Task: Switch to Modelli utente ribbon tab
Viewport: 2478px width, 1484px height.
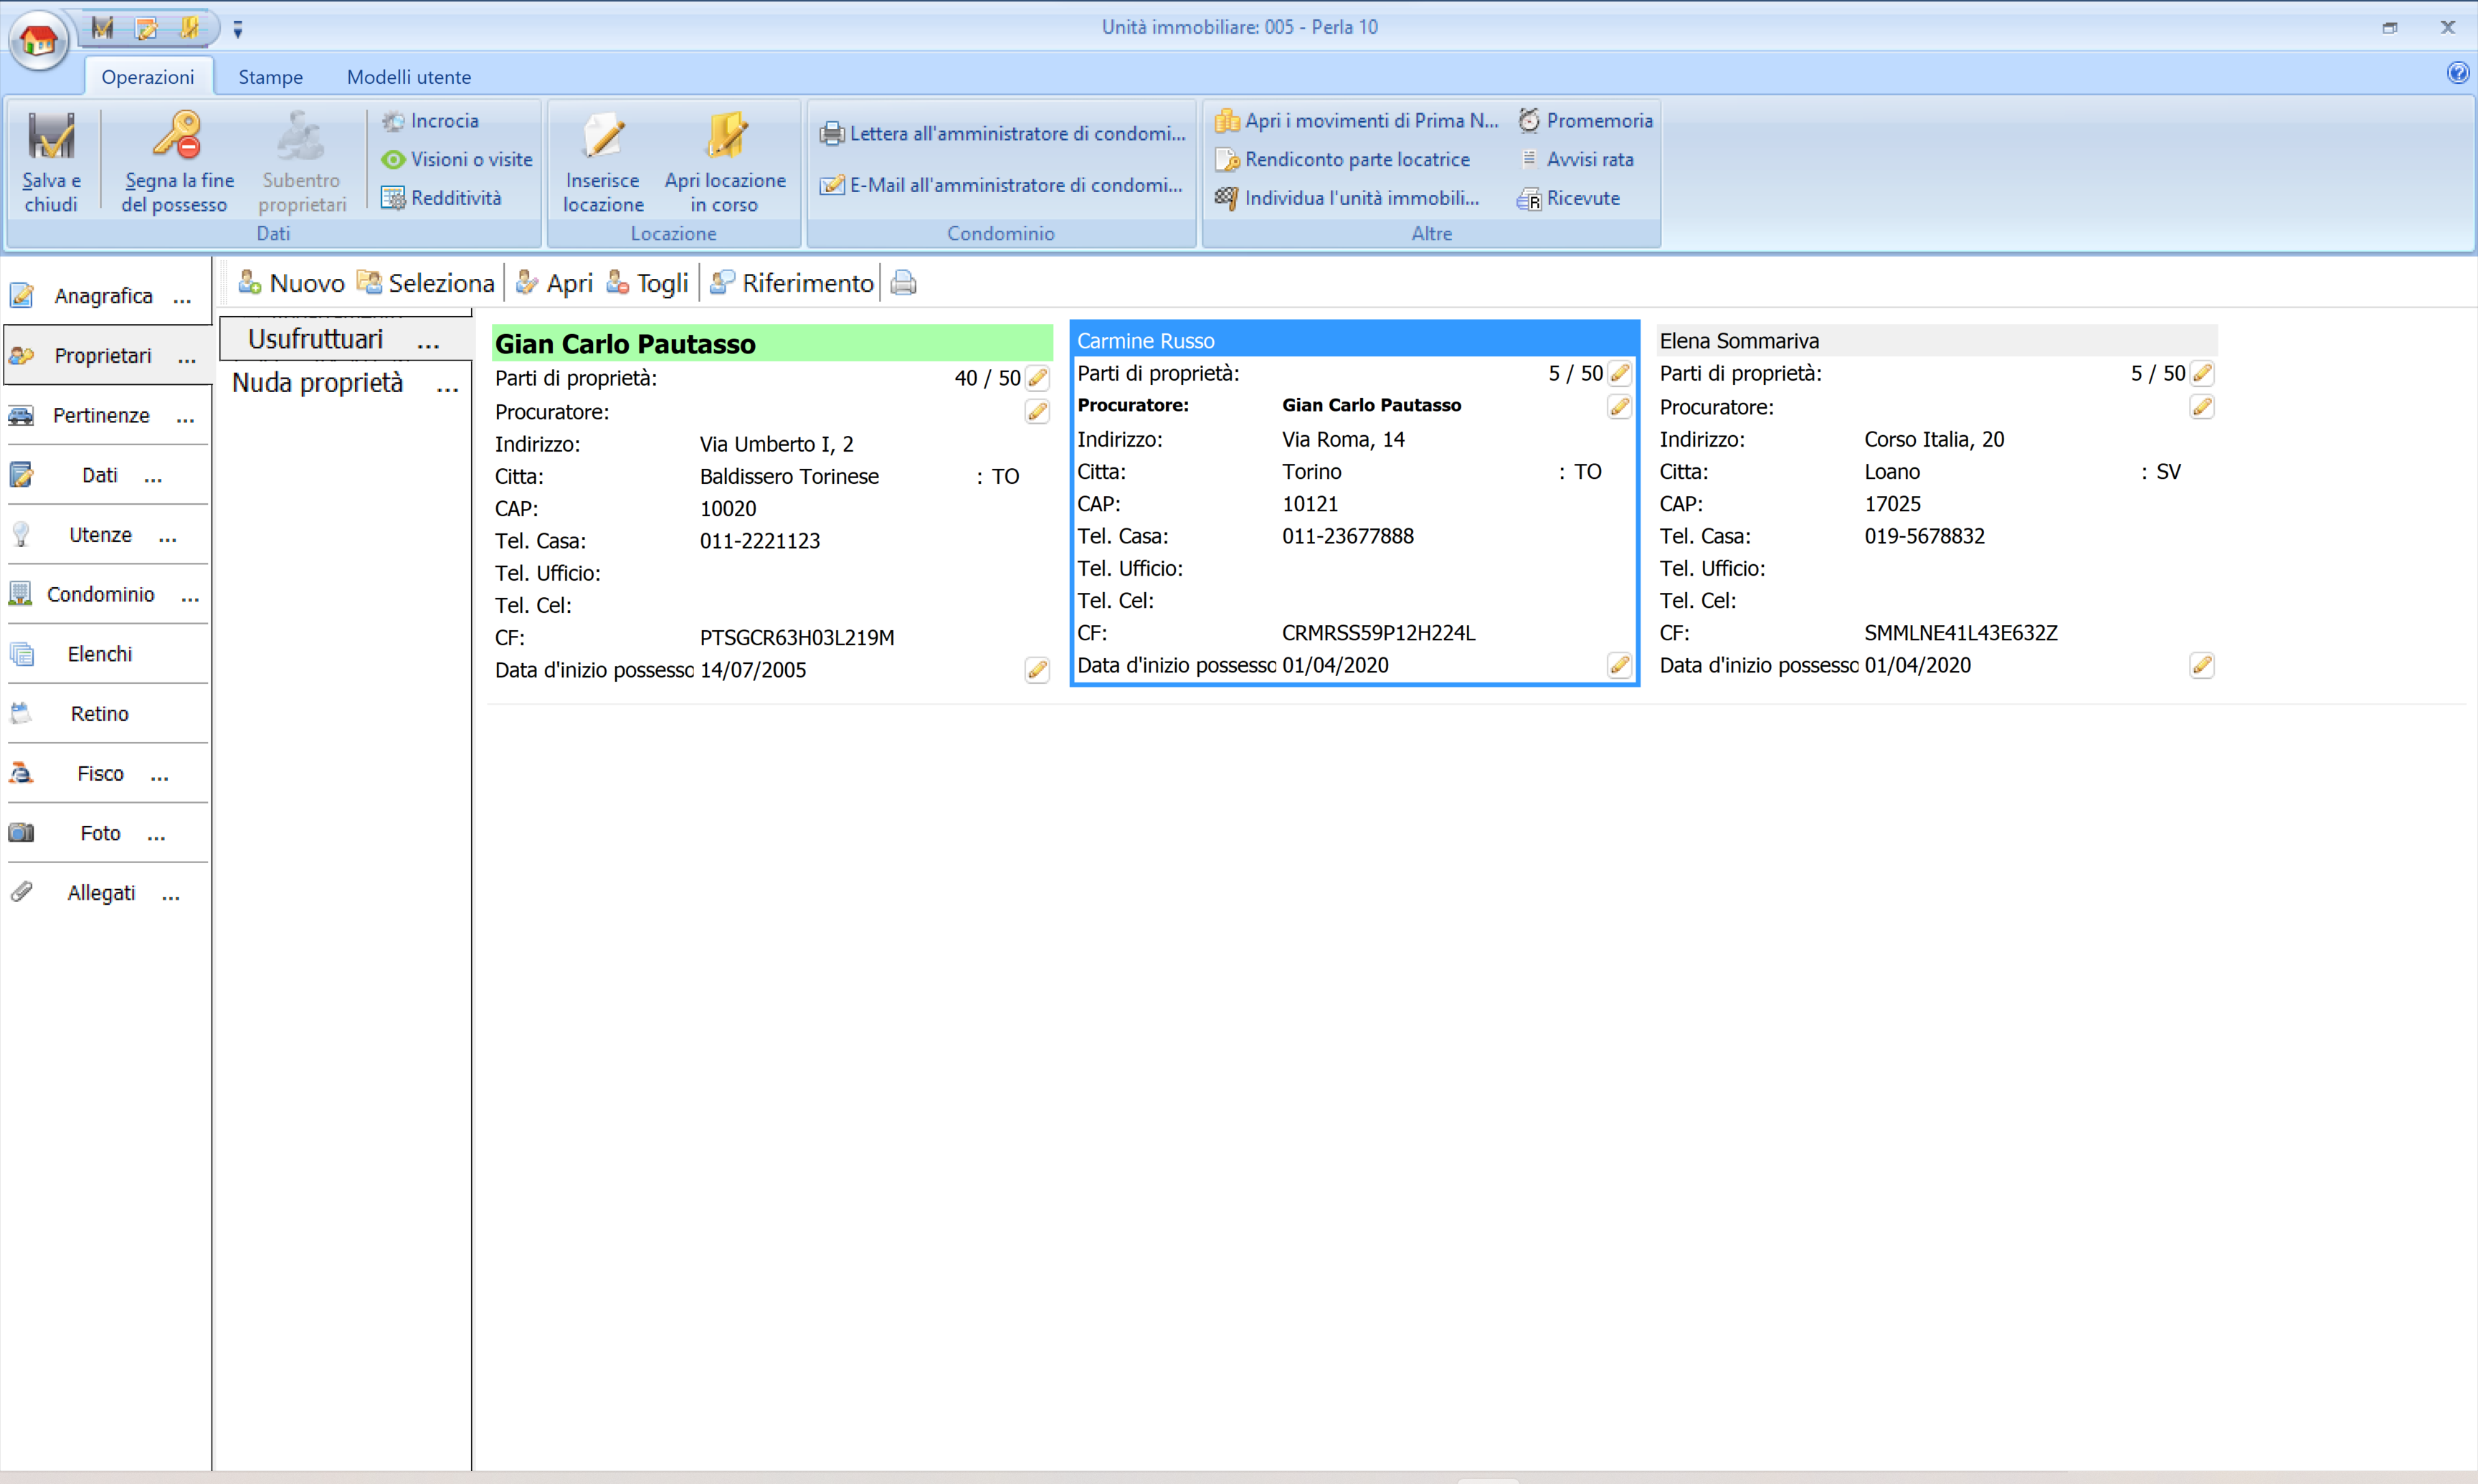Action: click(408, 77)
